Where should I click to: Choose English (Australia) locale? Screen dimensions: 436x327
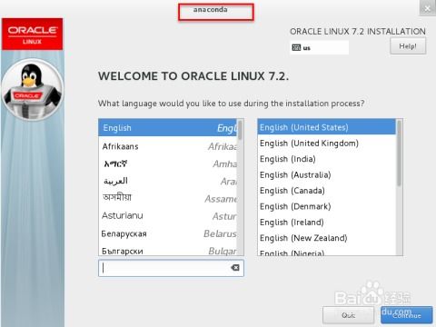[x=327, y=174]
